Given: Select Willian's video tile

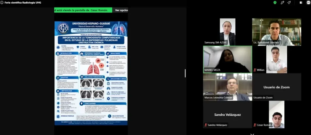Looking at the screenshot, I should (x=277, y=60).
